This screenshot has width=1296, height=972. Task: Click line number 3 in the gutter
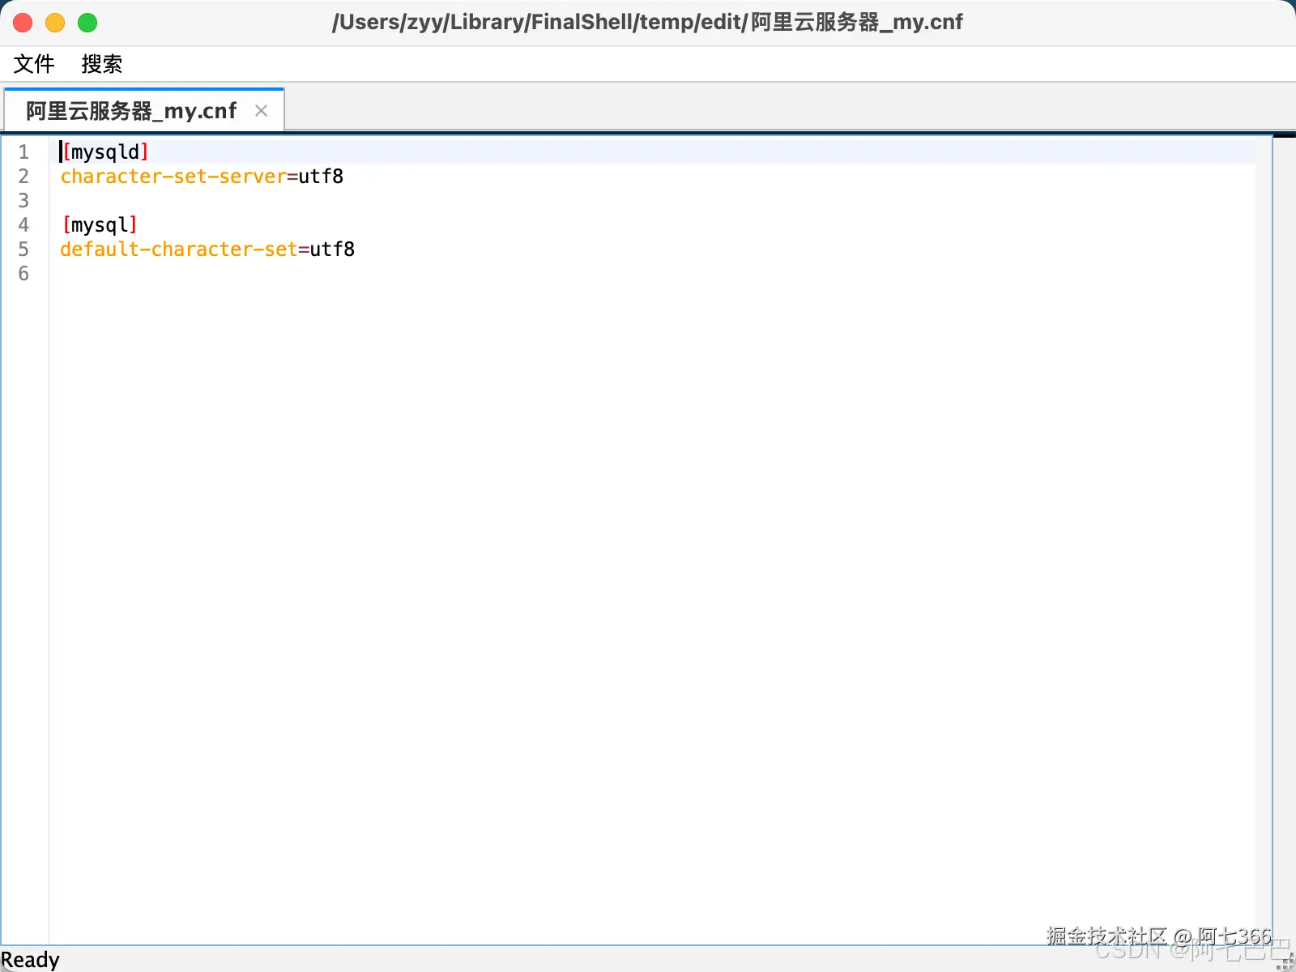(23, 201)
